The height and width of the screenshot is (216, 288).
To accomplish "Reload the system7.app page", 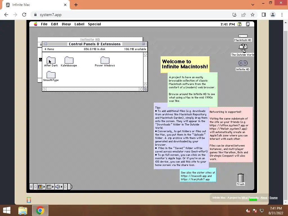I will coord(24,15).
